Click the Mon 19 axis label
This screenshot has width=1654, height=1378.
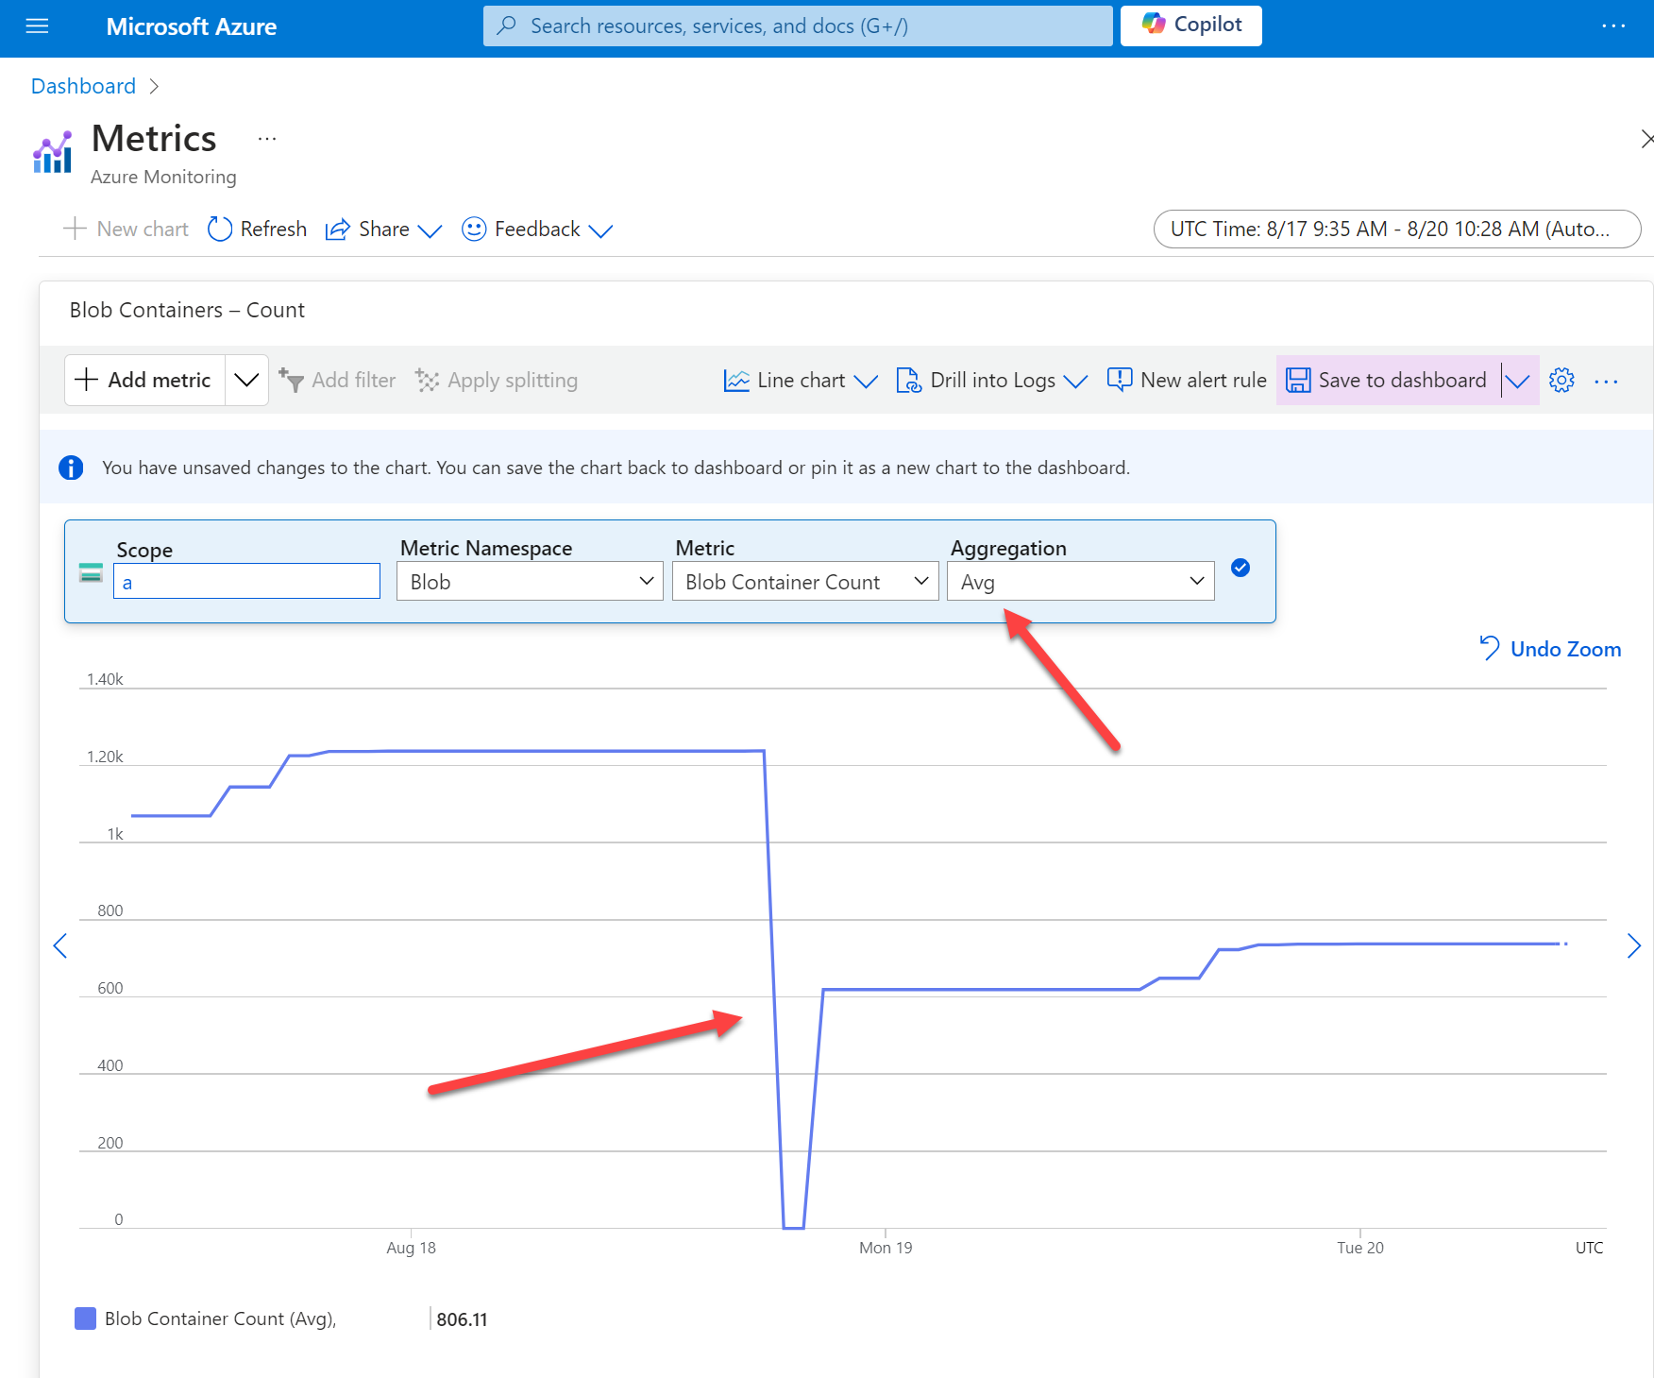886,1248
